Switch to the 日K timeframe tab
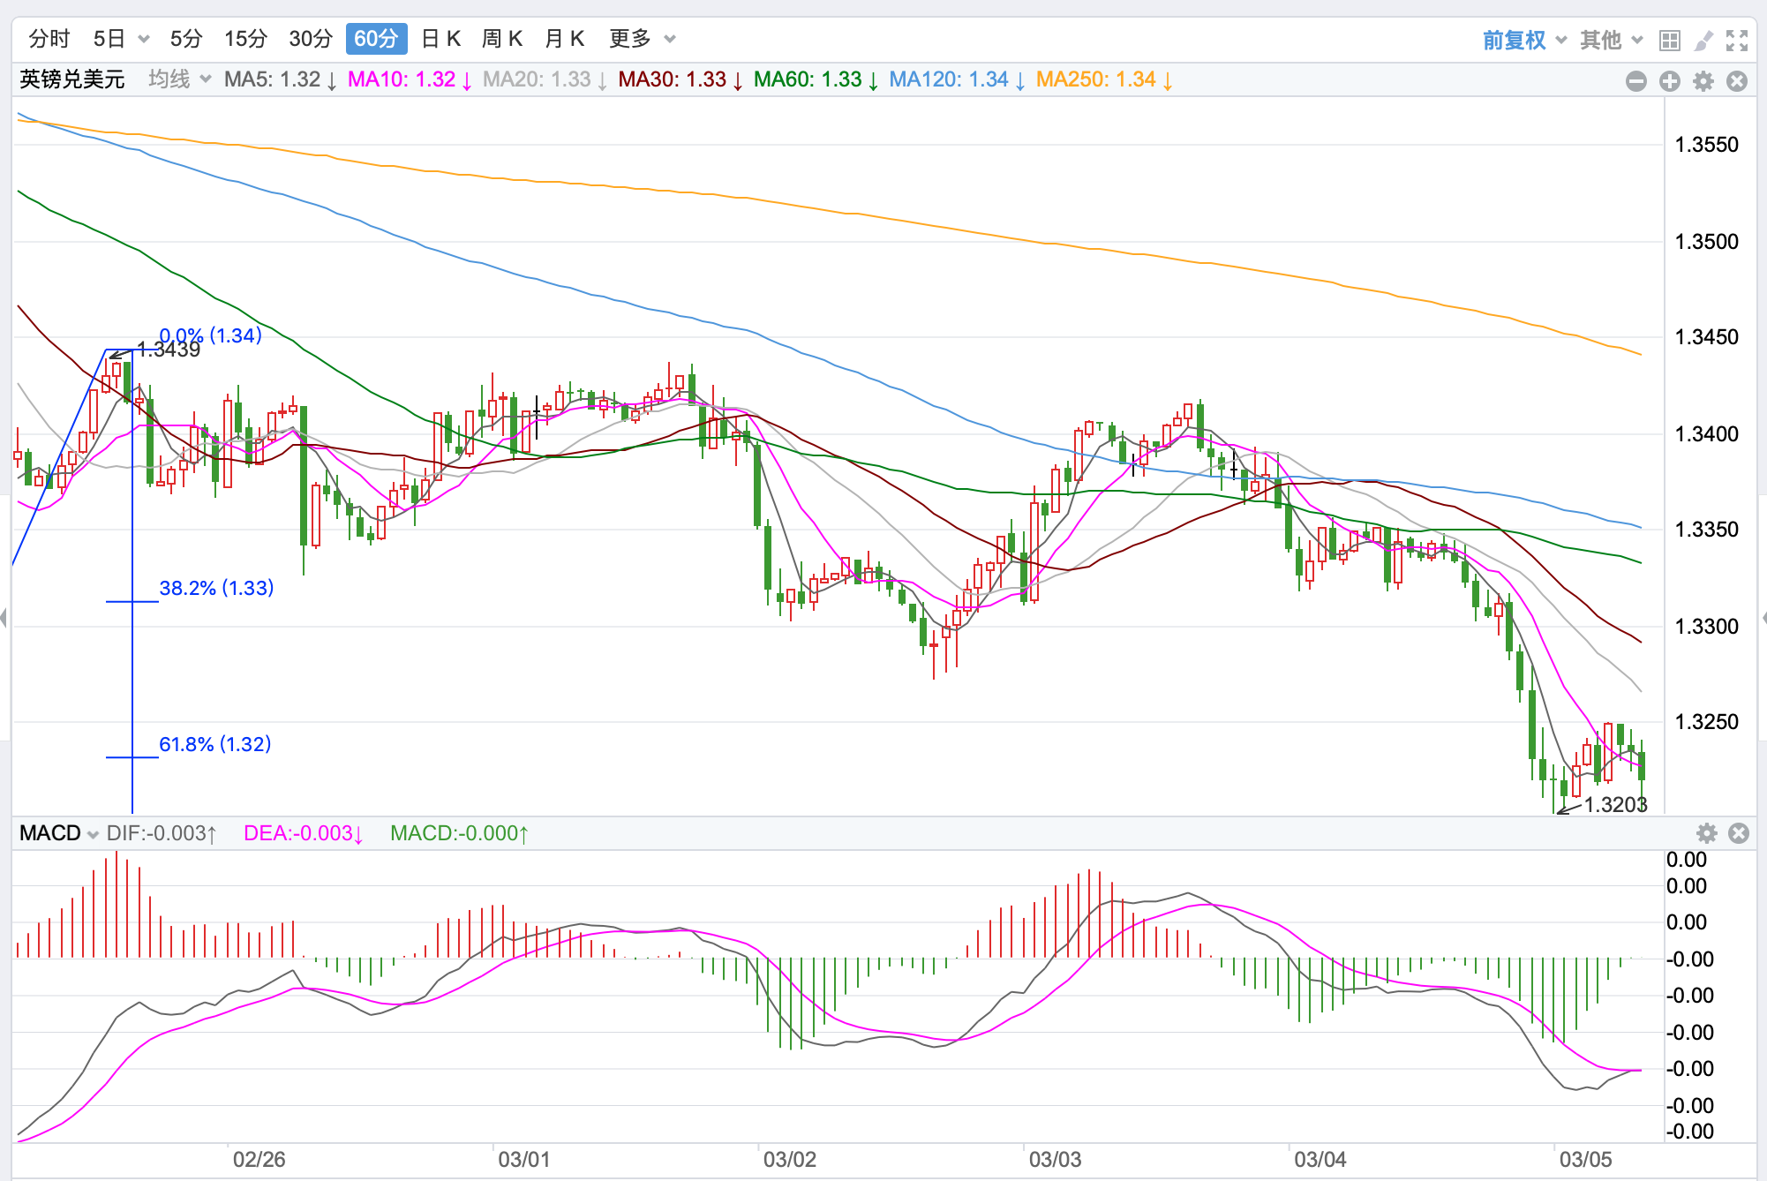 pos(441,39)
